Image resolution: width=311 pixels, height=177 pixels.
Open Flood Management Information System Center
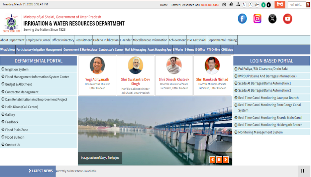pyautogui.click(x=37, y=76)
